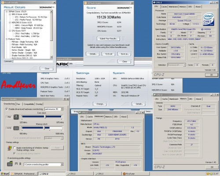Viewport: 220px width, 176px height.
Task: Click the overclocking profile folder icon
Action: [10, 164]
